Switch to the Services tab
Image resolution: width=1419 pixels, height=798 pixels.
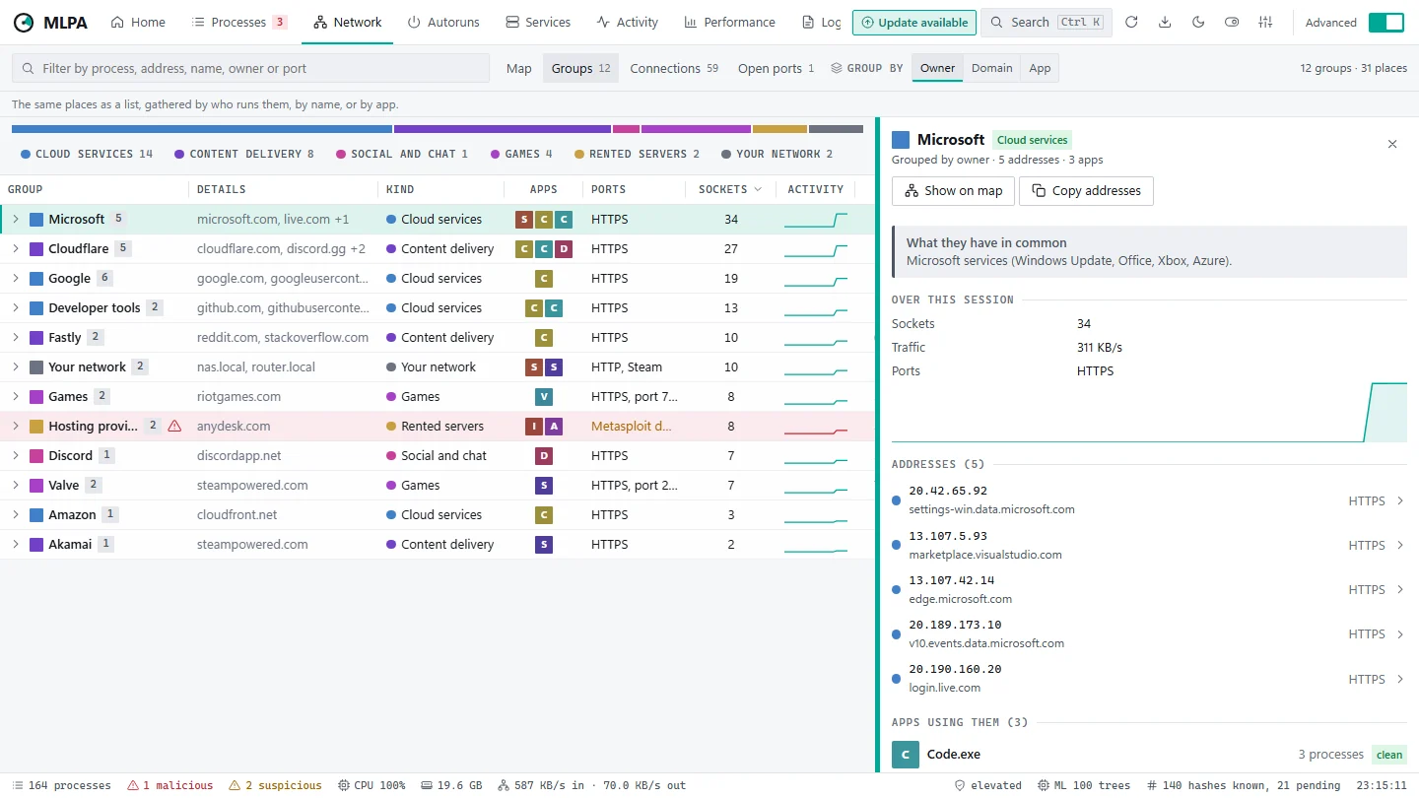538,23
